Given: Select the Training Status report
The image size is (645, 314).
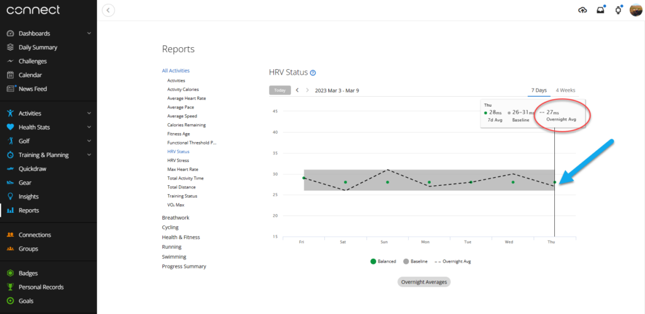Looking at the screenshot, I should point(182,196).
